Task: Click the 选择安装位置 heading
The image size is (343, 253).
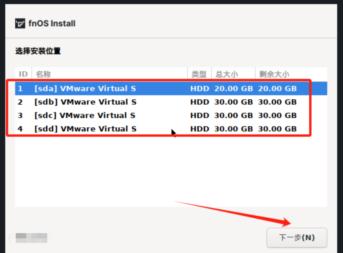Action: click(x=38, y=51)
